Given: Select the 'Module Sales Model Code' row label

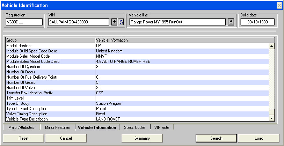Looking at the screenshot, I should (28, 56).
